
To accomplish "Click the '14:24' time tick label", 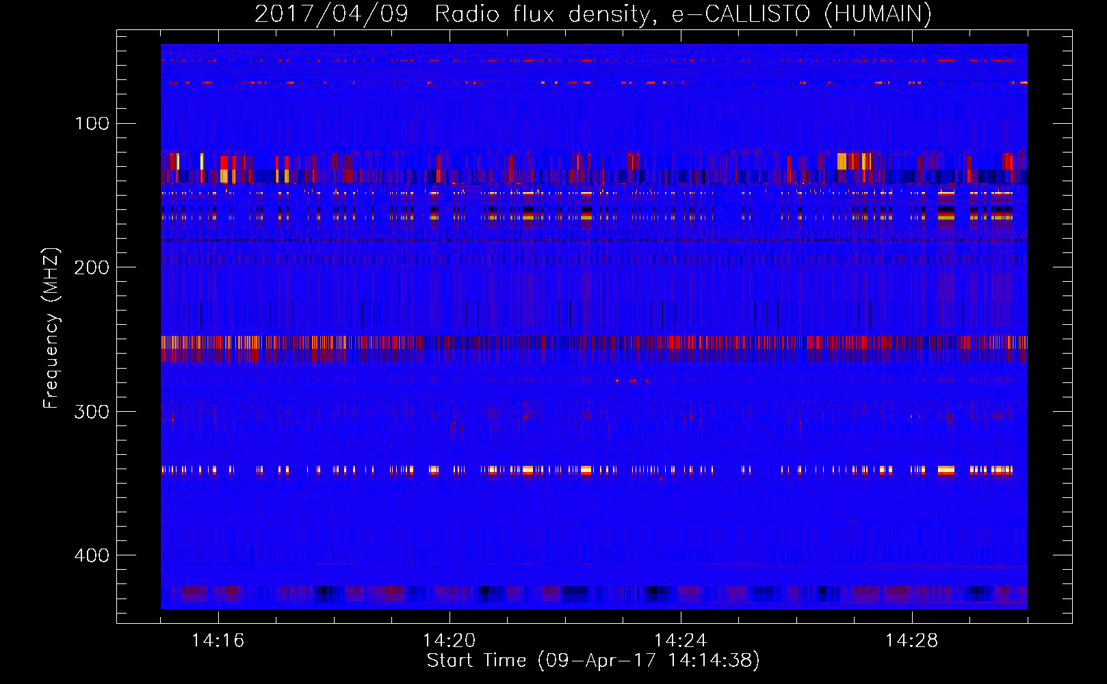I will click(x=680, y=640).
